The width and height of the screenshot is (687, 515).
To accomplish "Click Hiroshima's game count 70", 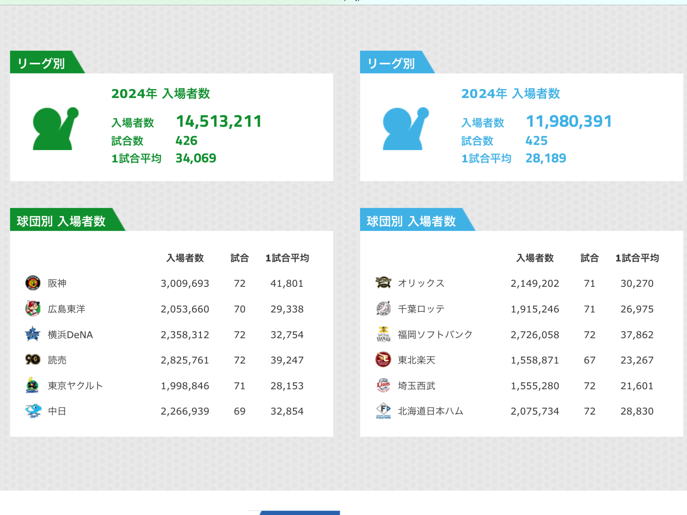I will coord(240,309).
